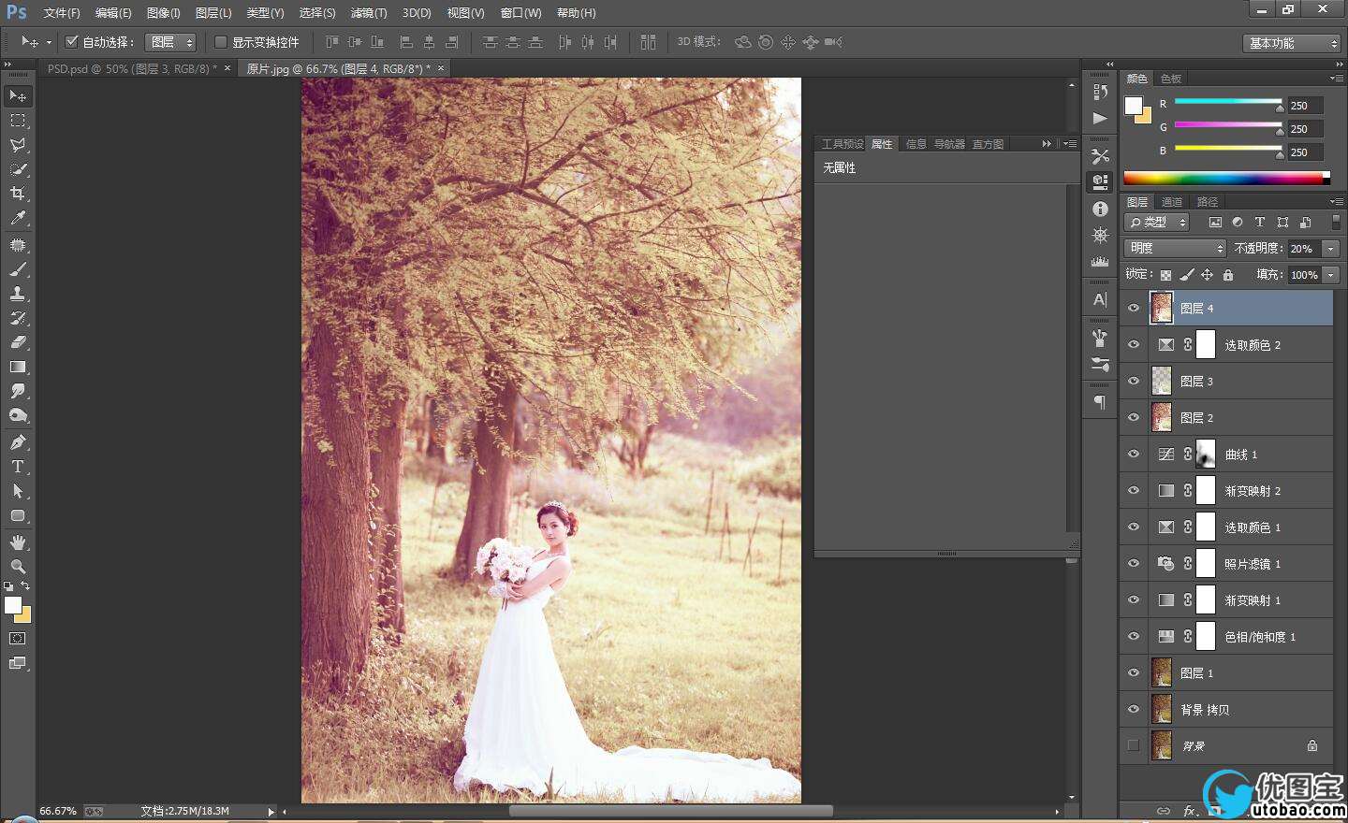Image resolution: width=1348 pixels, height=823 pixels.
Task: Select the Eraser tool
Action: pos(18,342)
